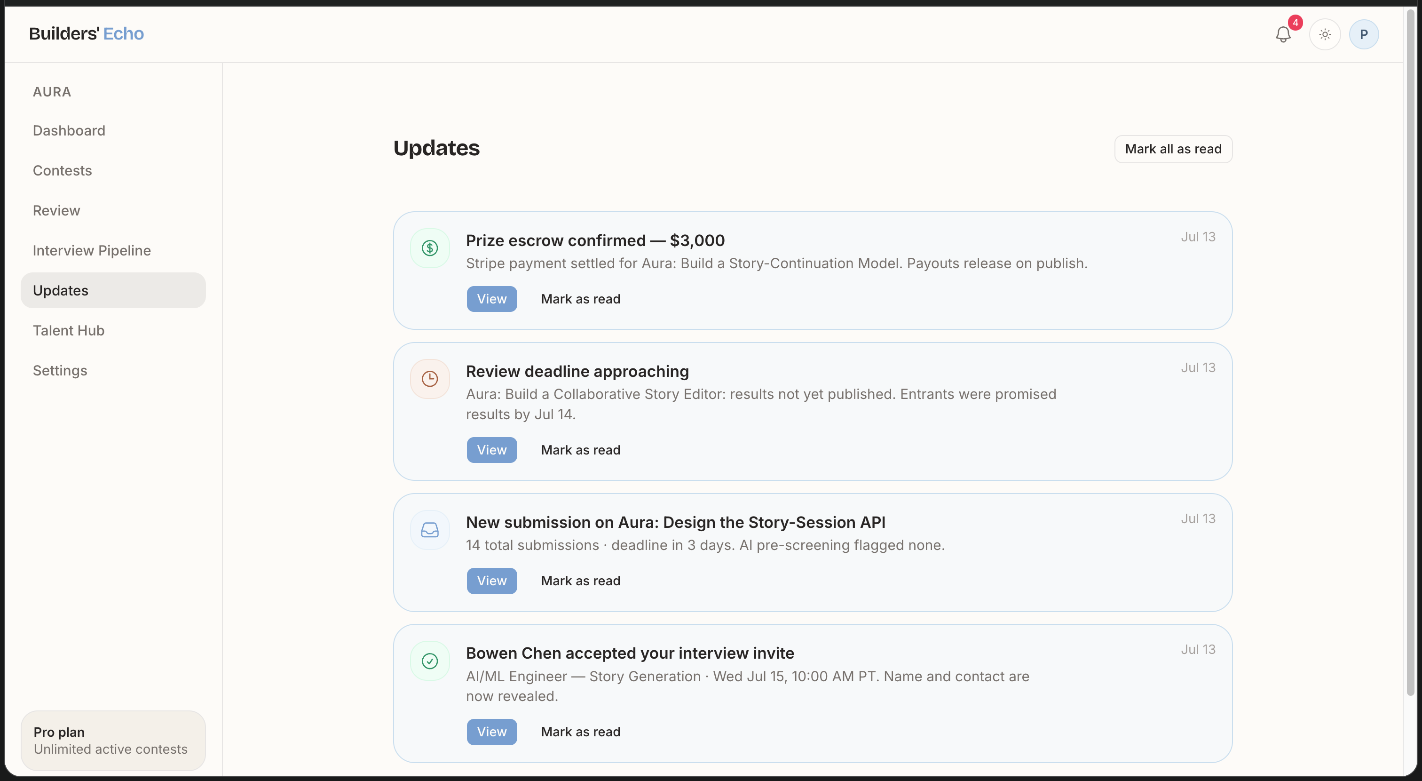This screenshot has width=1422, height=781.
Task: Mark Review deadline approaching as read
Action: coord(580,450)
